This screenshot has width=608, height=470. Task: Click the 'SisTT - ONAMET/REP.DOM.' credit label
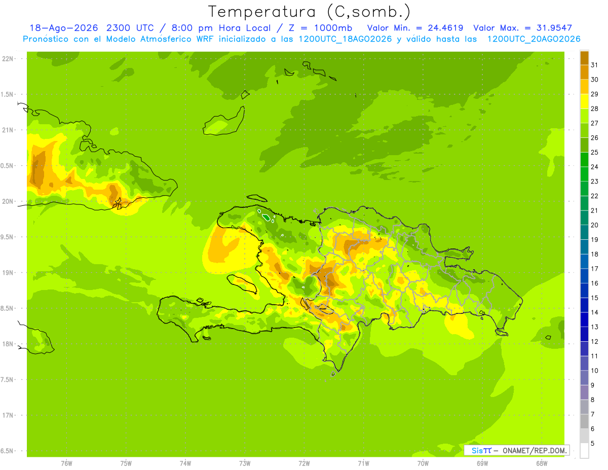click(516, 450)
